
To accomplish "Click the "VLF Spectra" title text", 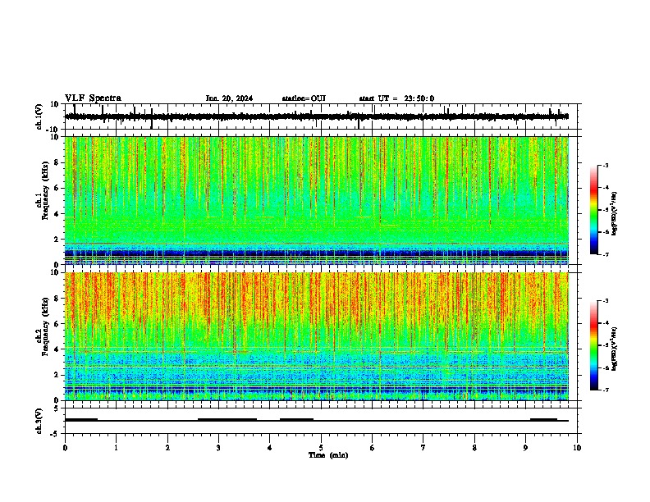I will pos(93,98).
